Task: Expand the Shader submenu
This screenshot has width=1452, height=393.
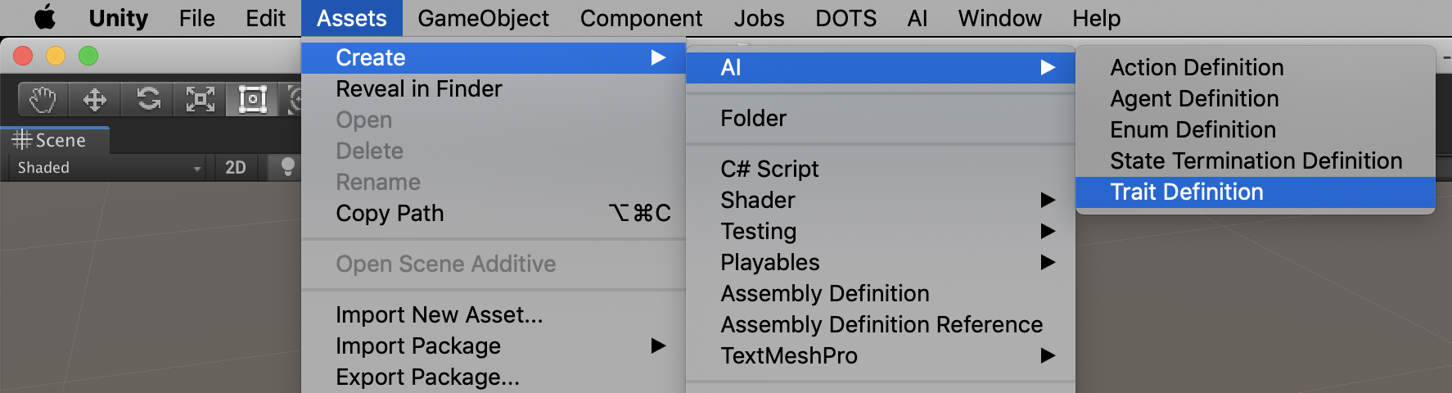Action: point(881,200)
